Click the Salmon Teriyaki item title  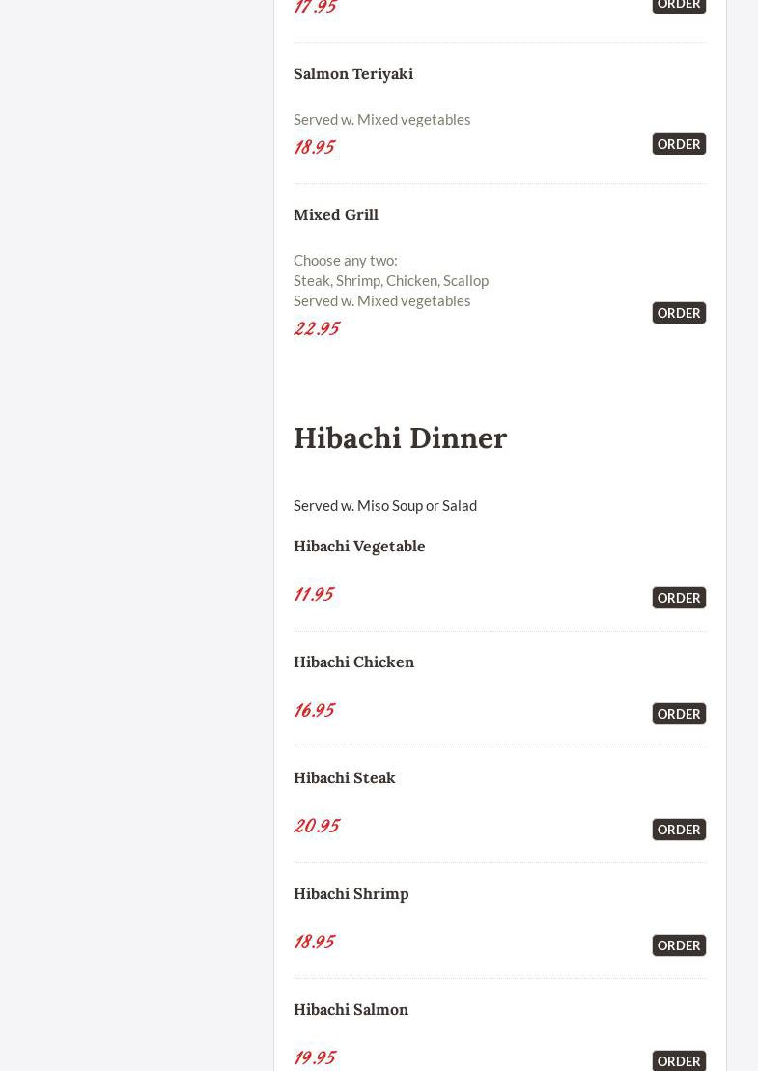click(353, 73)
